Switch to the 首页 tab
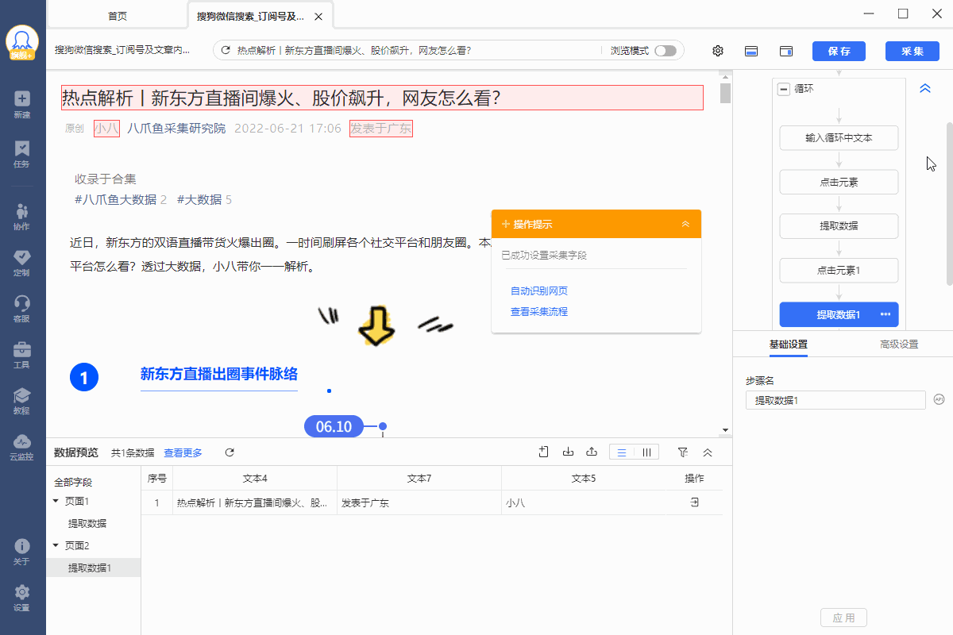This screenshot has height=635, width=953. tap(117, 16)
